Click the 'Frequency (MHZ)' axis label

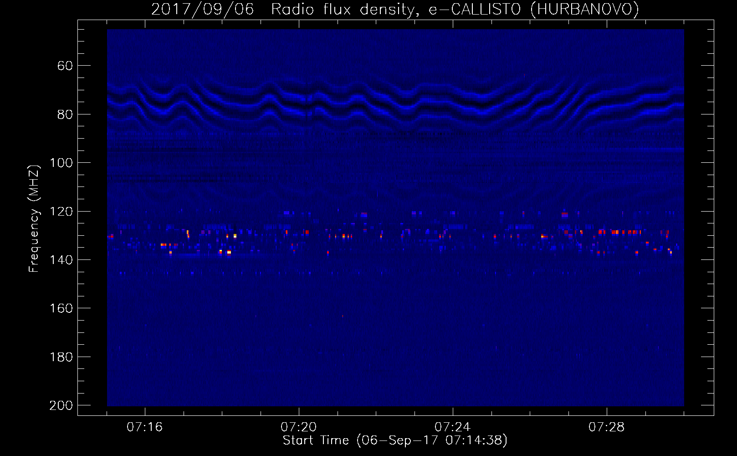(34, 218)
